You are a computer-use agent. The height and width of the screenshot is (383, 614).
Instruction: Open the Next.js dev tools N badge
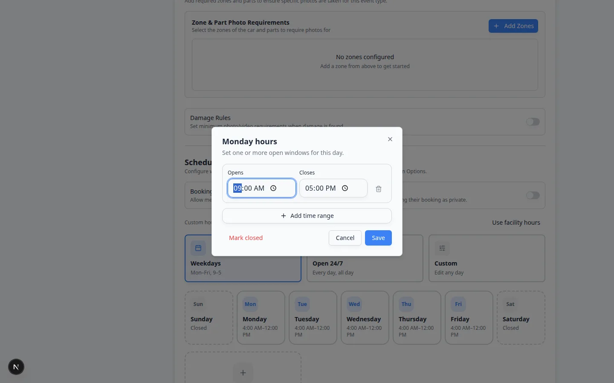16,367
